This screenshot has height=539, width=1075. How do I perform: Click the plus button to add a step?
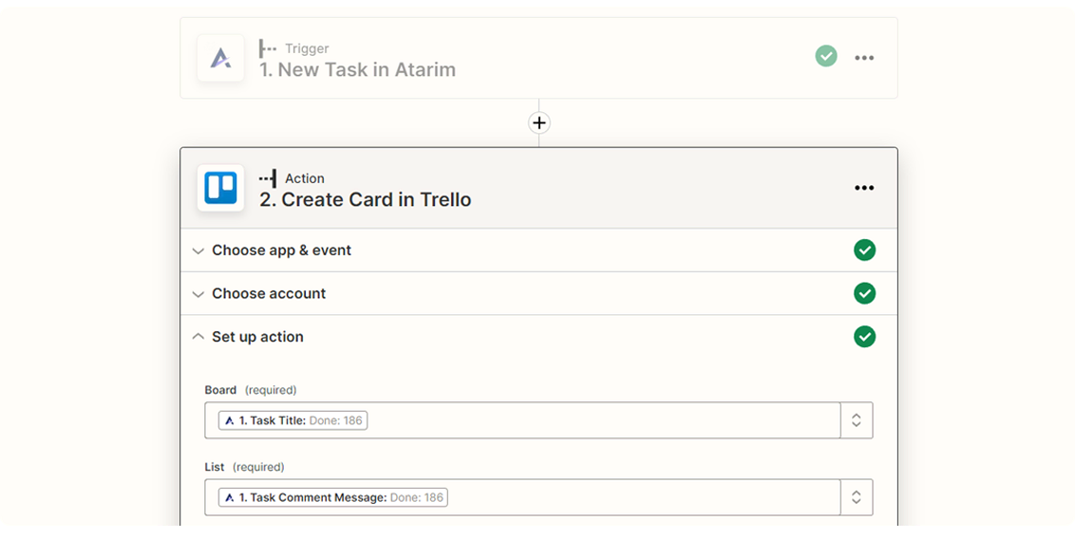point(539,122)
